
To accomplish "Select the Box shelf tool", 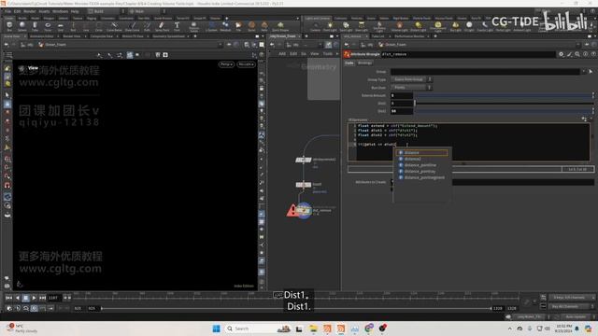I will (9, 26).
